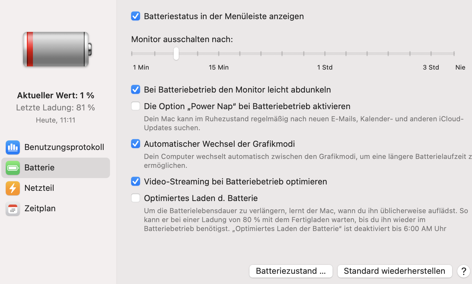Set monitor-off slider to Nie
Image resolution: width=472 pixels, height=284 pixels.
pos(454,54)
